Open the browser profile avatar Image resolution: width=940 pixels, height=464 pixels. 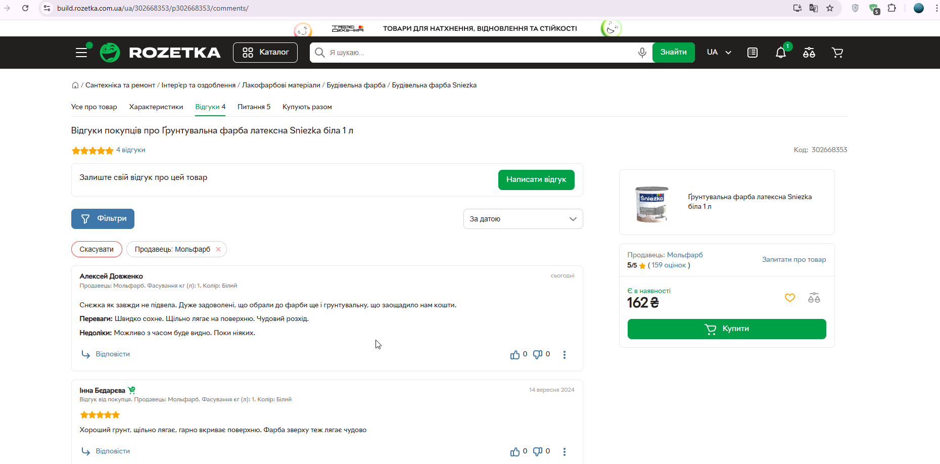pyautogui.click(x=919, y=8)
